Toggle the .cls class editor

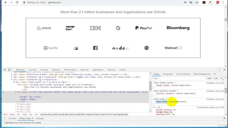[x=216, y=78]
